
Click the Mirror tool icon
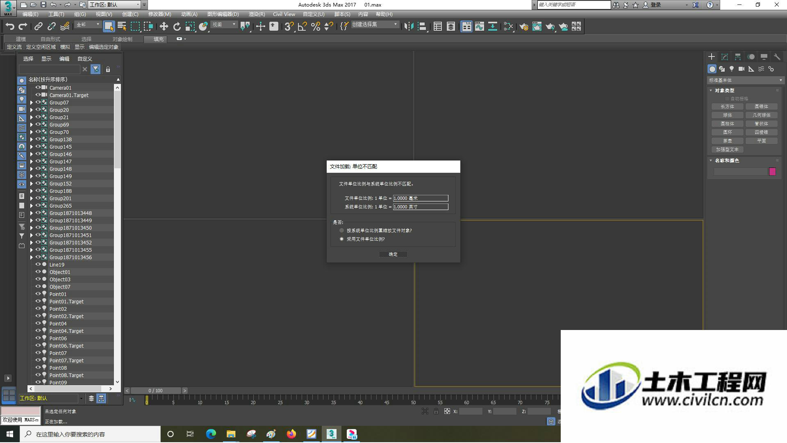[409, 27]
